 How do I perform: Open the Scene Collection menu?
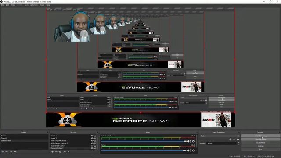tap(31, 5)
